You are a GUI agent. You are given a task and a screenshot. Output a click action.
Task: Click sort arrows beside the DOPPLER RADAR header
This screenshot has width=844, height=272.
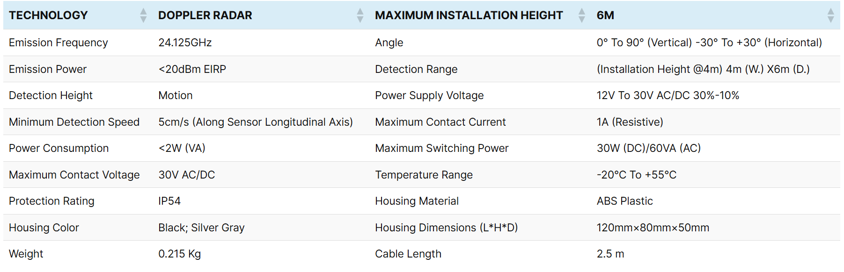coord(360,15)
